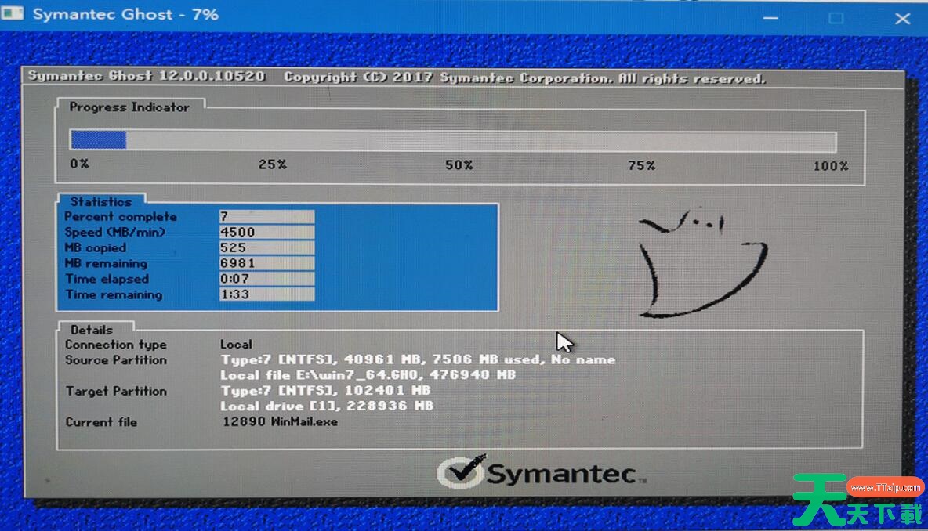The image size is (928, 531).
Task: Click the 25% progress marker
Action: (x=272, y=164)
